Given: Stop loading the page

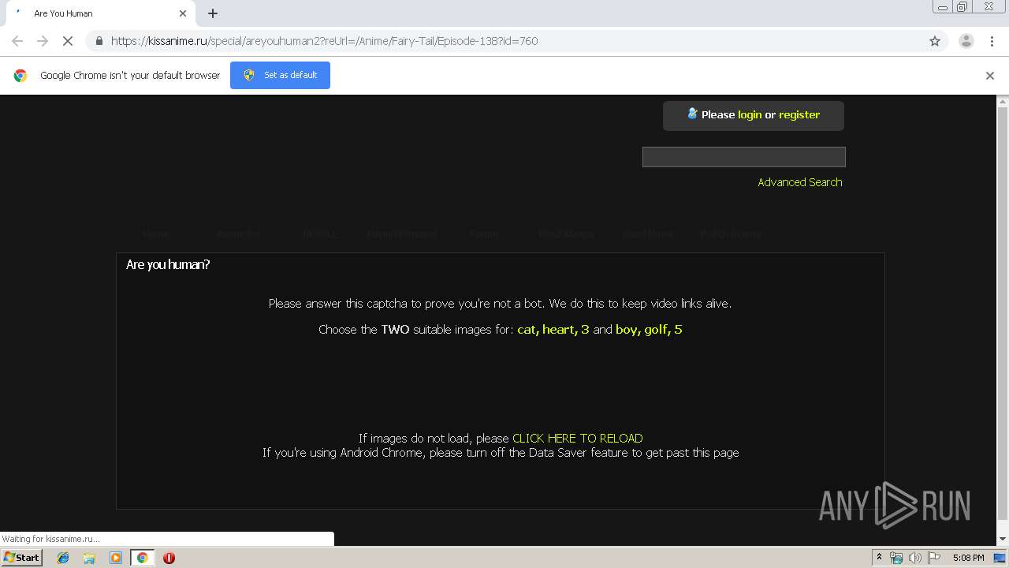Looking at the screenshot, I should (x=68, y=41).
